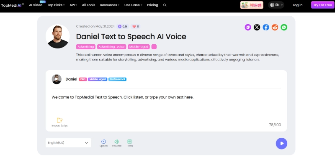Open the 70% off promotion banner
This screenshot has height=157, width=335.
(252, 5)
